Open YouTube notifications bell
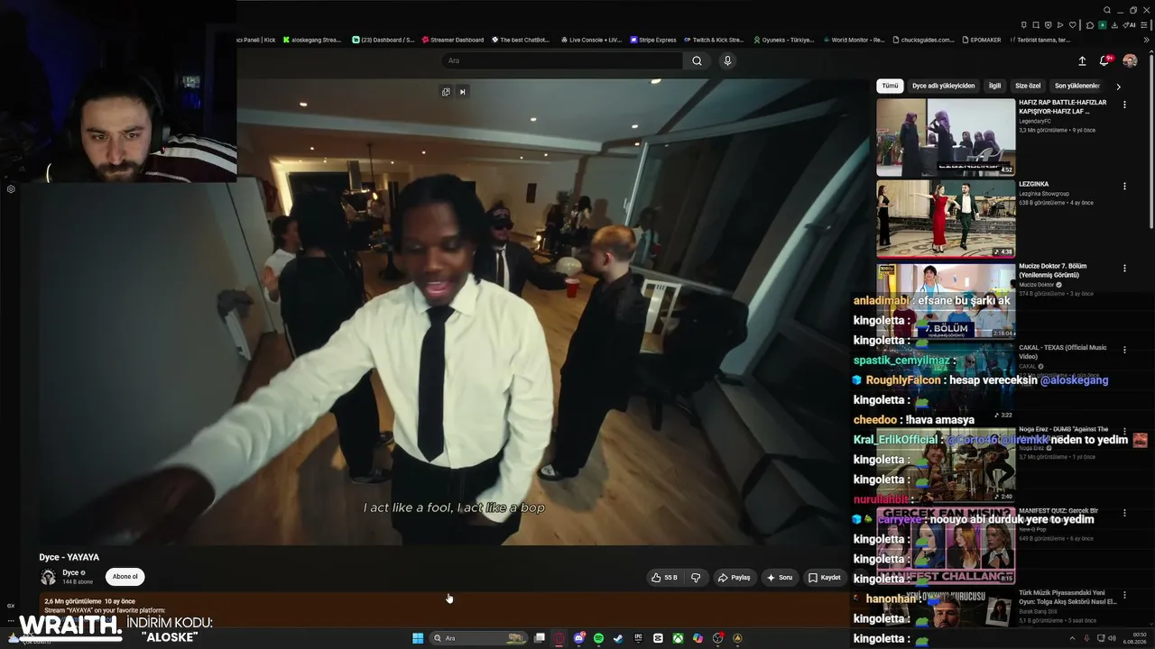Image resolution: width=1155 pixels, height=649 pixels. [x=1104, y=60]
